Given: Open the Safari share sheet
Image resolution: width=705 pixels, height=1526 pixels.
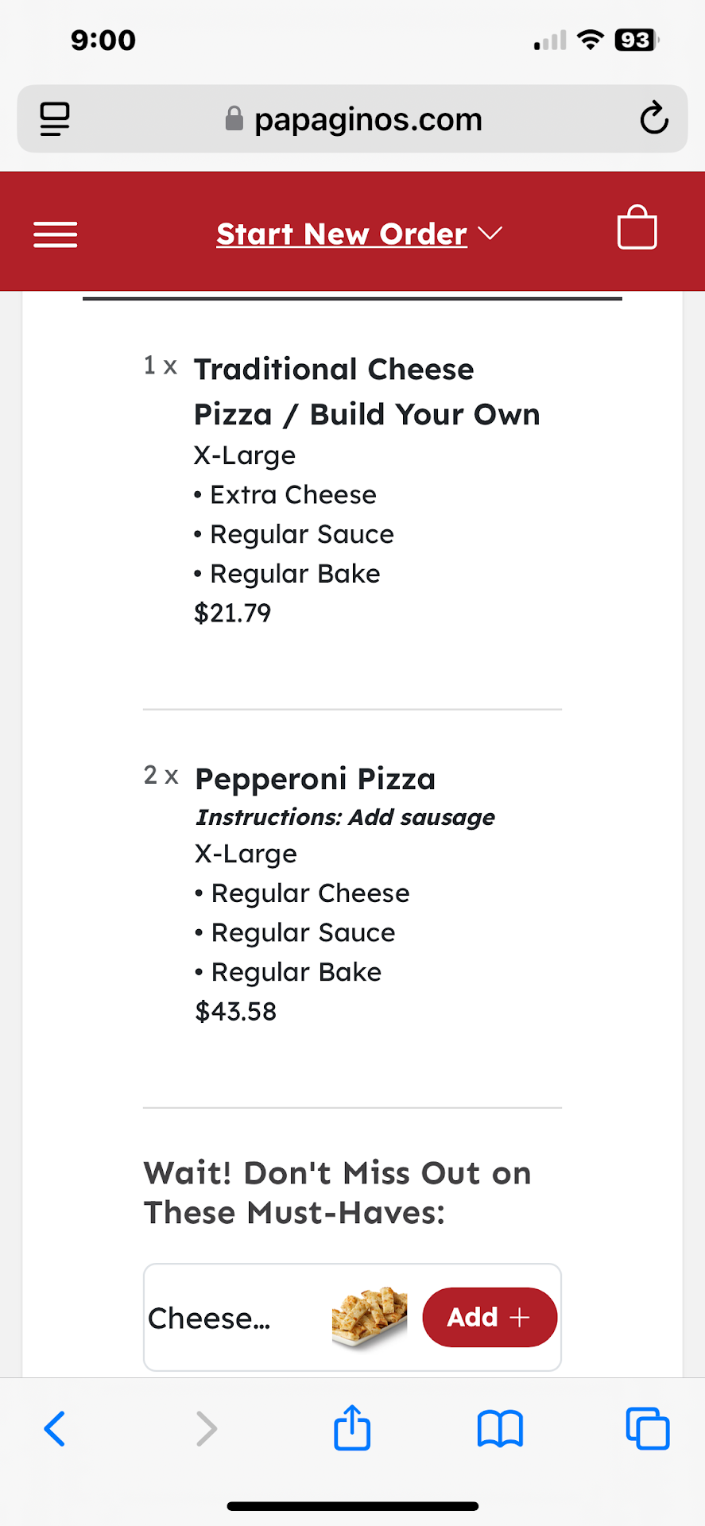Looking at the screenshot, I should [352, 1428].
